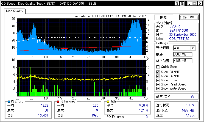The height and width of the screenshot is (122, 204).
Task: Click Jitter average 9.50 %
Action: (144, 106)
